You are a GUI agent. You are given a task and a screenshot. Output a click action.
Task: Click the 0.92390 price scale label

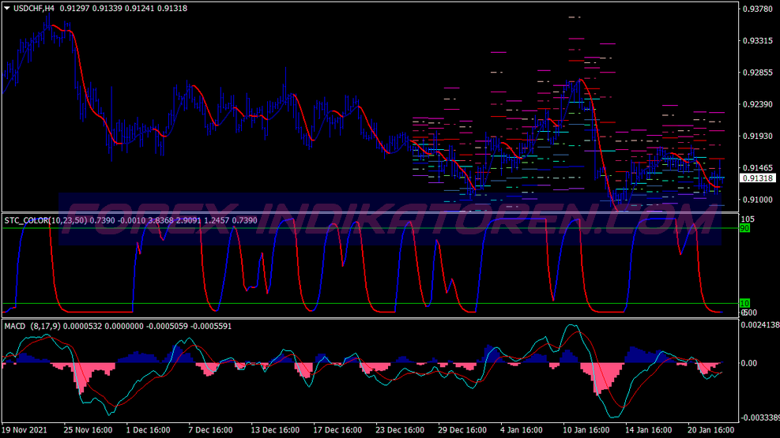point(756,104)
